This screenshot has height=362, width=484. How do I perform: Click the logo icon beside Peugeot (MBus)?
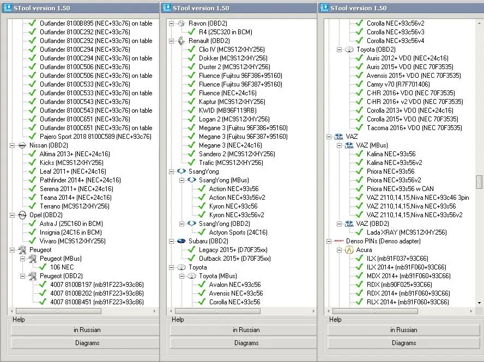tap(32, 259)
